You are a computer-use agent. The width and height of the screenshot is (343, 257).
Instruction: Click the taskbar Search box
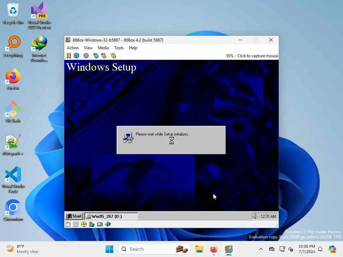click(x=154, y=249)
